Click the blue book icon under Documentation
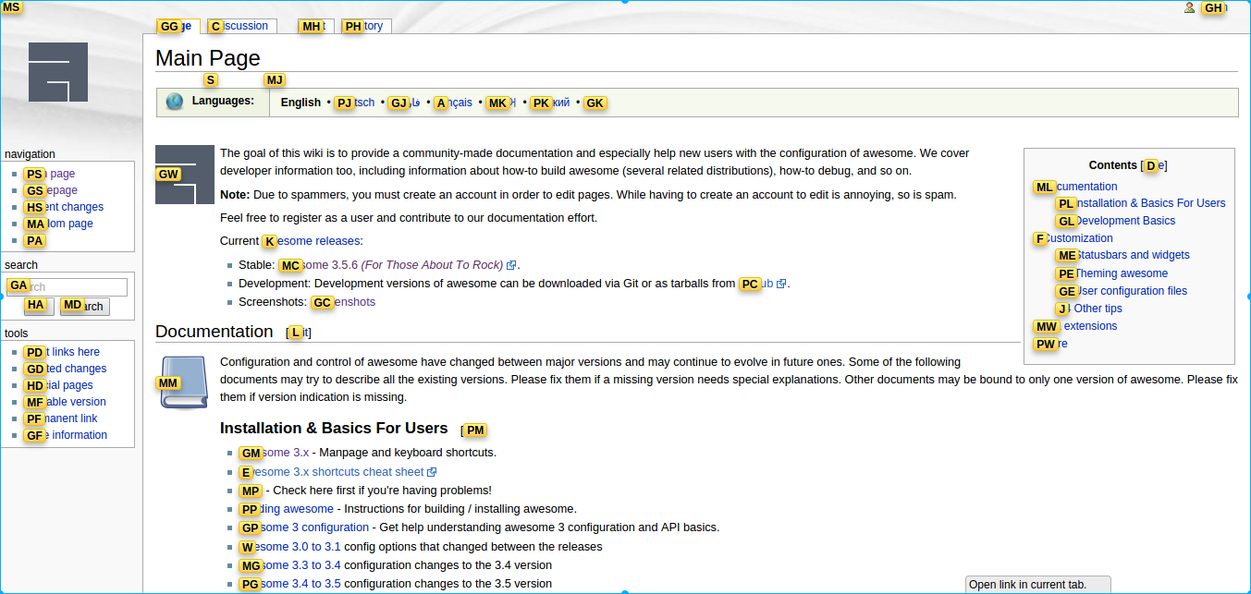The width and height of the screenshot is (1251, 594). tap(184, 382)
